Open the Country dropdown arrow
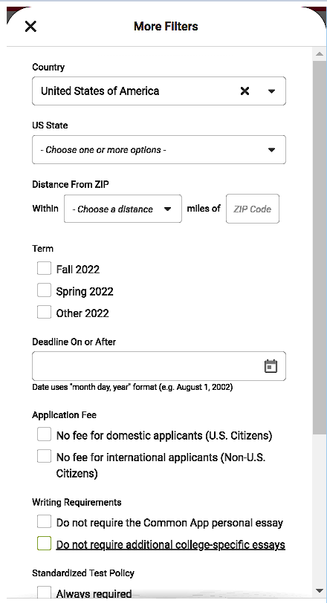 point(271,91)
